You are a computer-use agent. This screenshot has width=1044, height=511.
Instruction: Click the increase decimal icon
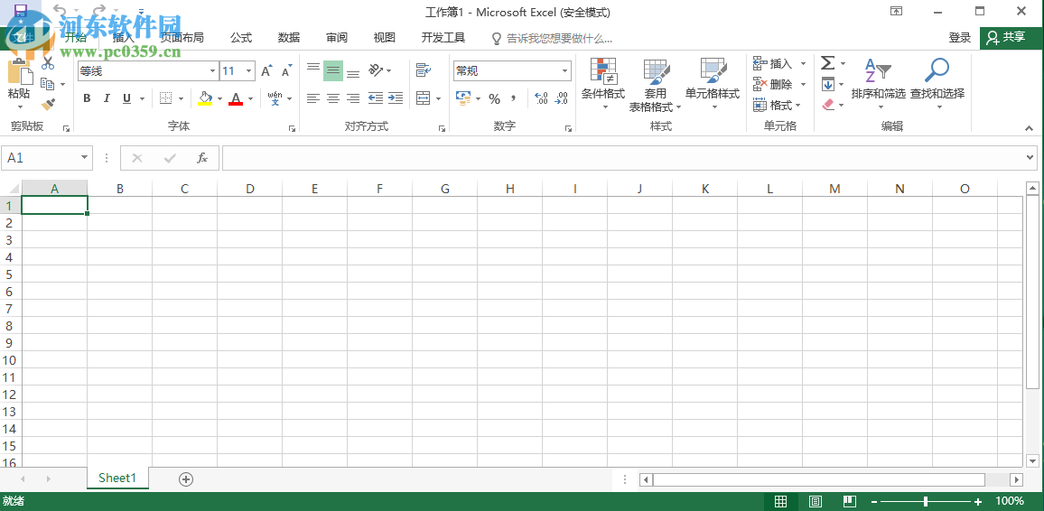coord(541,98)
